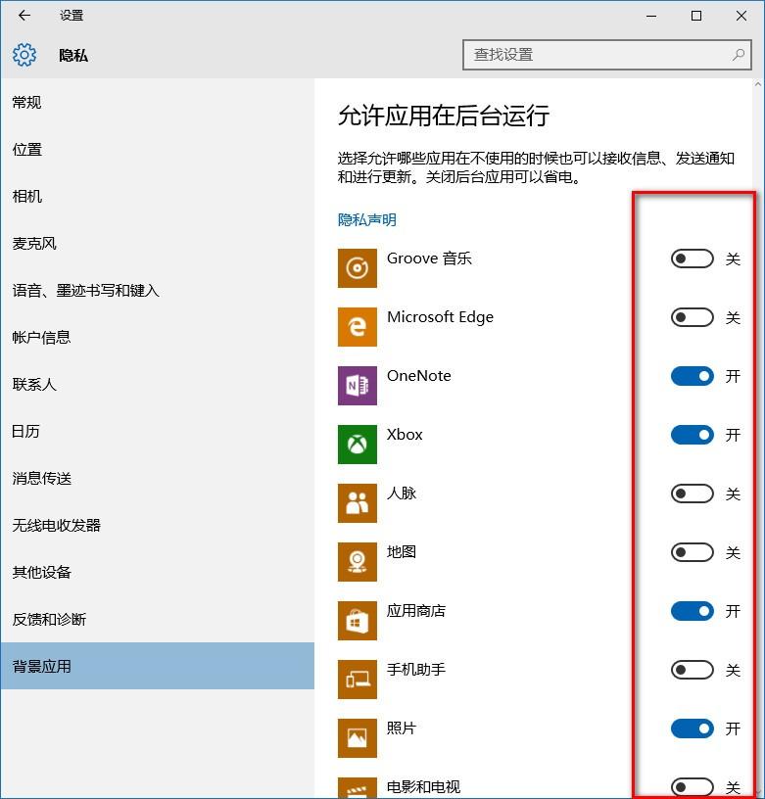Turn off the OneNote background toggle
Screen dimensions: 765x799
coord(692,377)
